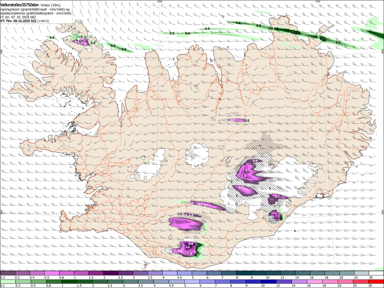The width and height of the screenshot is (384, 288).
Task: Click the 0.1 label under the bottom legend row
Action: pyautogui.click(x=2, y=286)
